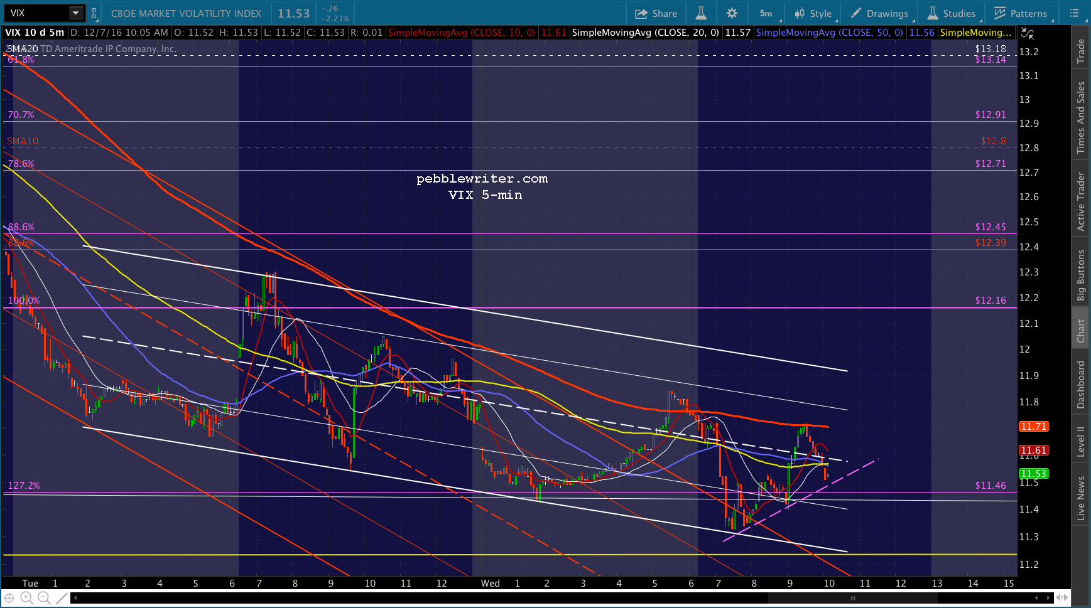Open chart settings gear
This screenshot has height=608, width=1091.
[732, 13]
